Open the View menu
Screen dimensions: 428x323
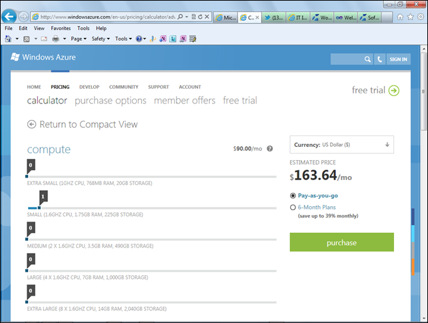pyautogui.click(x=39, y=28)
